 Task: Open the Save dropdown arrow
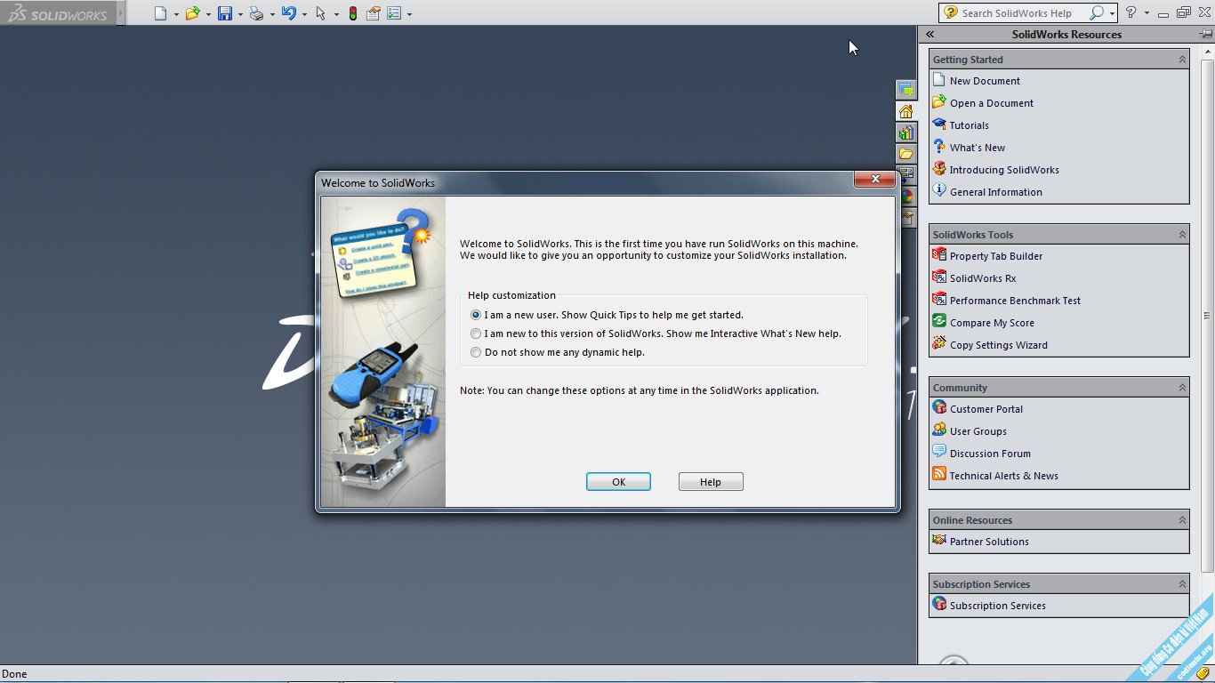click(240, 14)
